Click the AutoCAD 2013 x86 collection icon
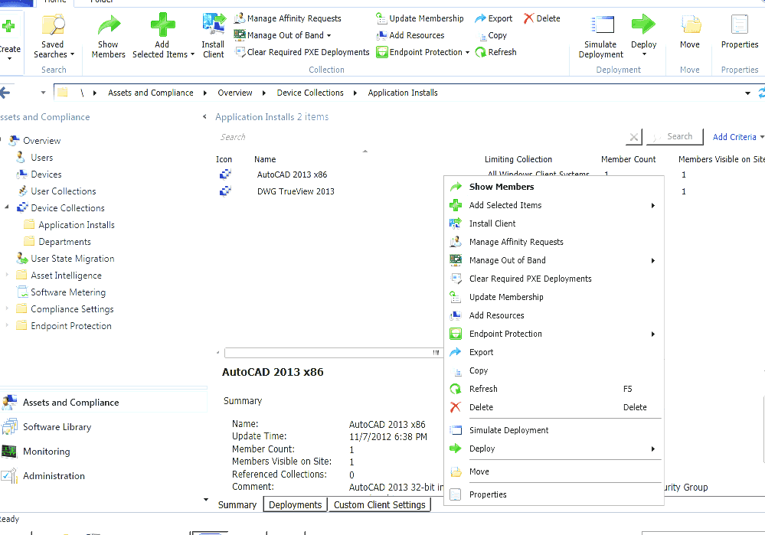This screenshot has width=765, height=535. coord(225,174)
